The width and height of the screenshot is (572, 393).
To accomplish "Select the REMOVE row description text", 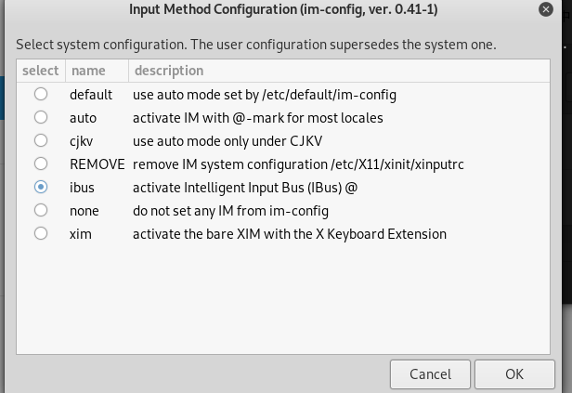I will pyautogui.click(x=298, y=164).
